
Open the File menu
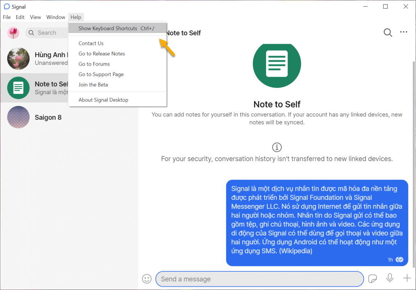click(x=7, y=17)
